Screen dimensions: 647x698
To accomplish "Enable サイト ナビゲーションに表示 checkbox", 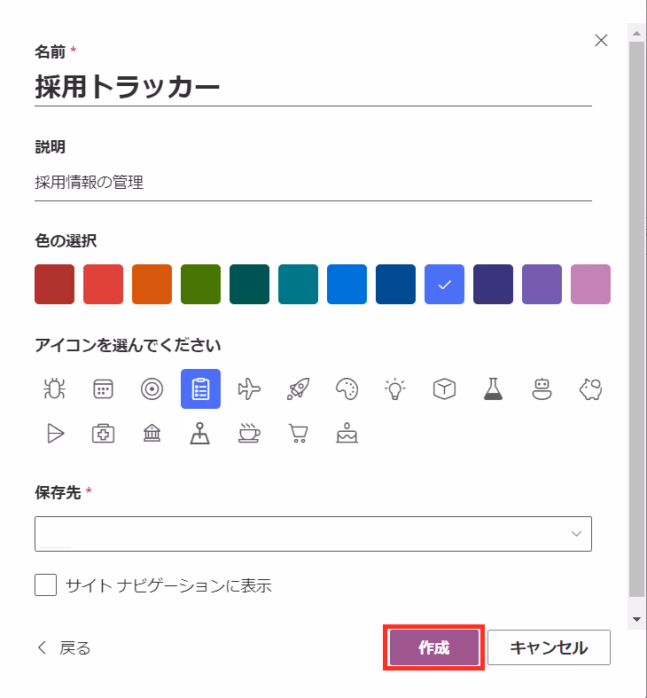I will (x=46, y=585).
